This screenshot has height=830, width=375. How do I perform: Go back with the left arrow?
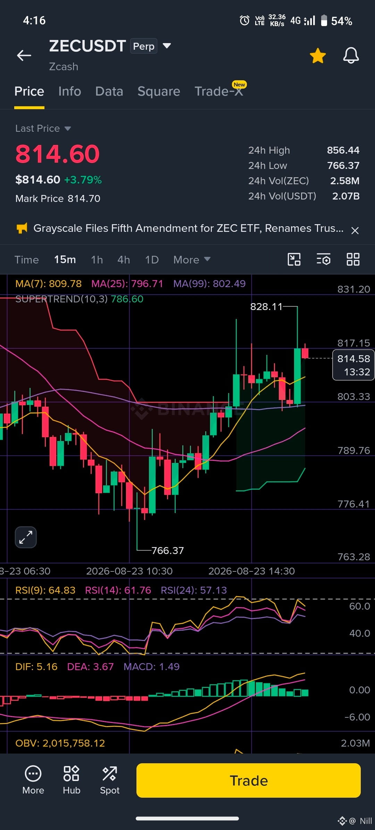(24, 55)
